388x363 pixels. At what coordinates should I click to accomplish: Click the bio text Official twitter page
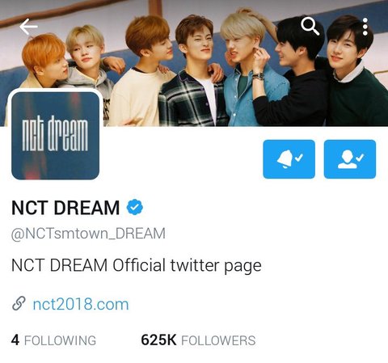[x=187, y=265]
